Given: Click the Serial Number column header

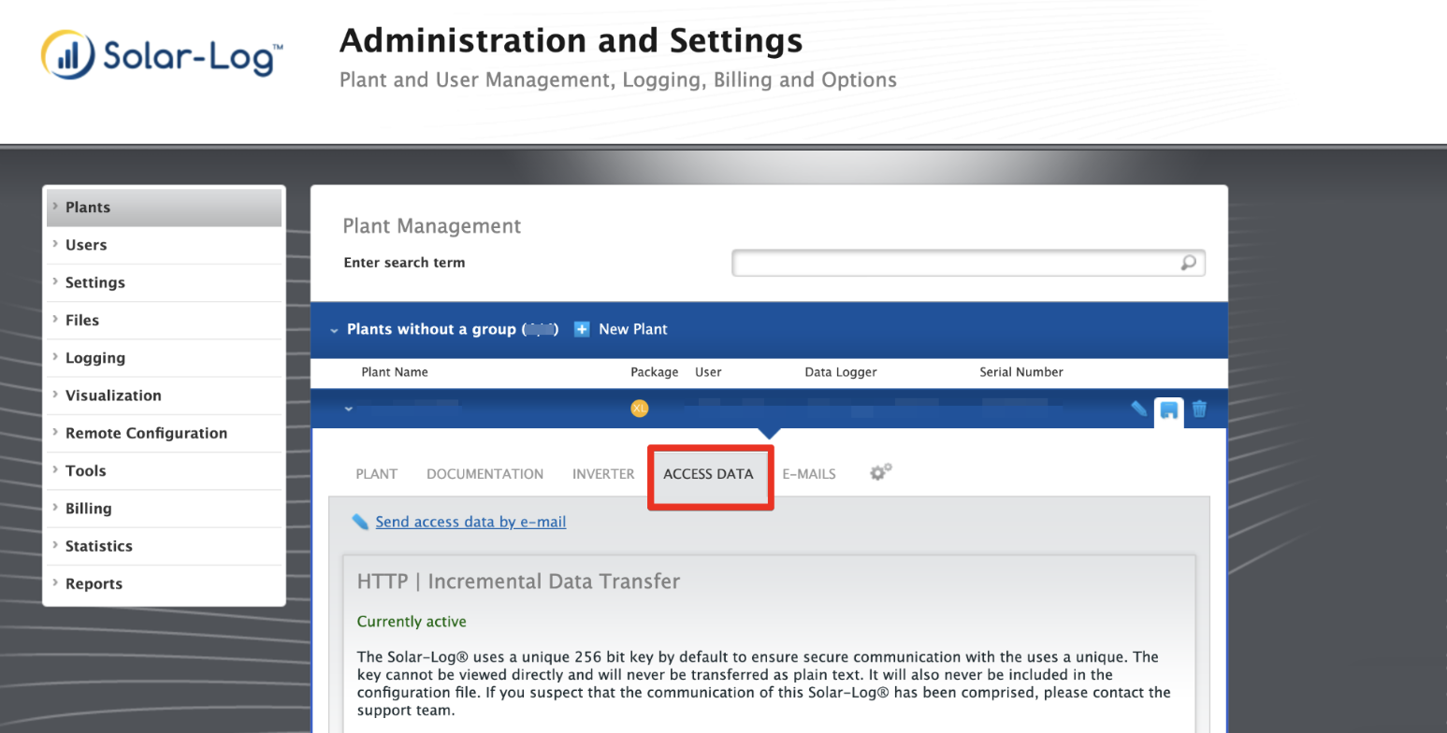Looking at the screenshot, I should (x=1021, y=372).
